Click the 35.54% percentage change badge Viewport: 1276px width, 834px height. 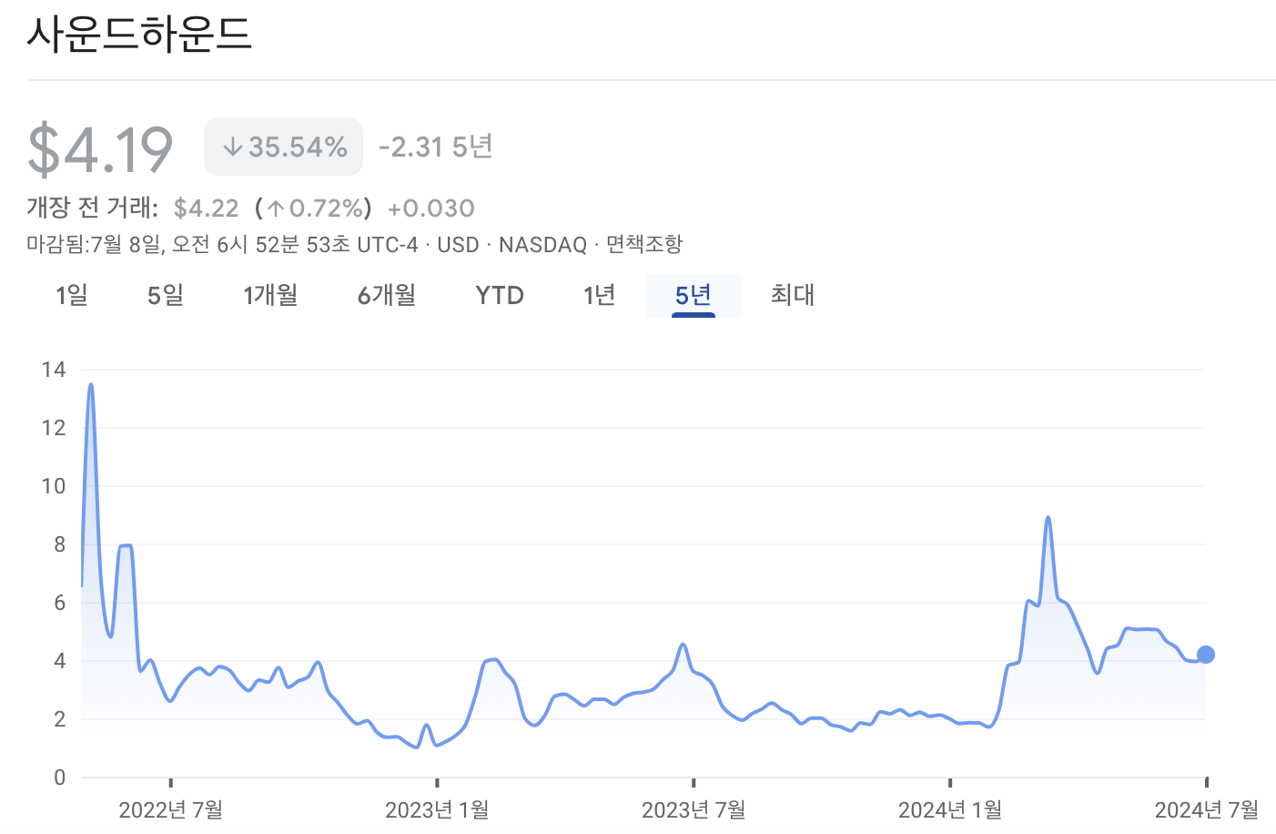click(283, 145)
